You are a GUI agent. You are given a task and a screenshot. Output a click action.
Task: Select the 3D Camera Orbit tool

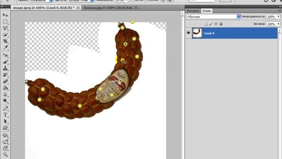point(5,142)
